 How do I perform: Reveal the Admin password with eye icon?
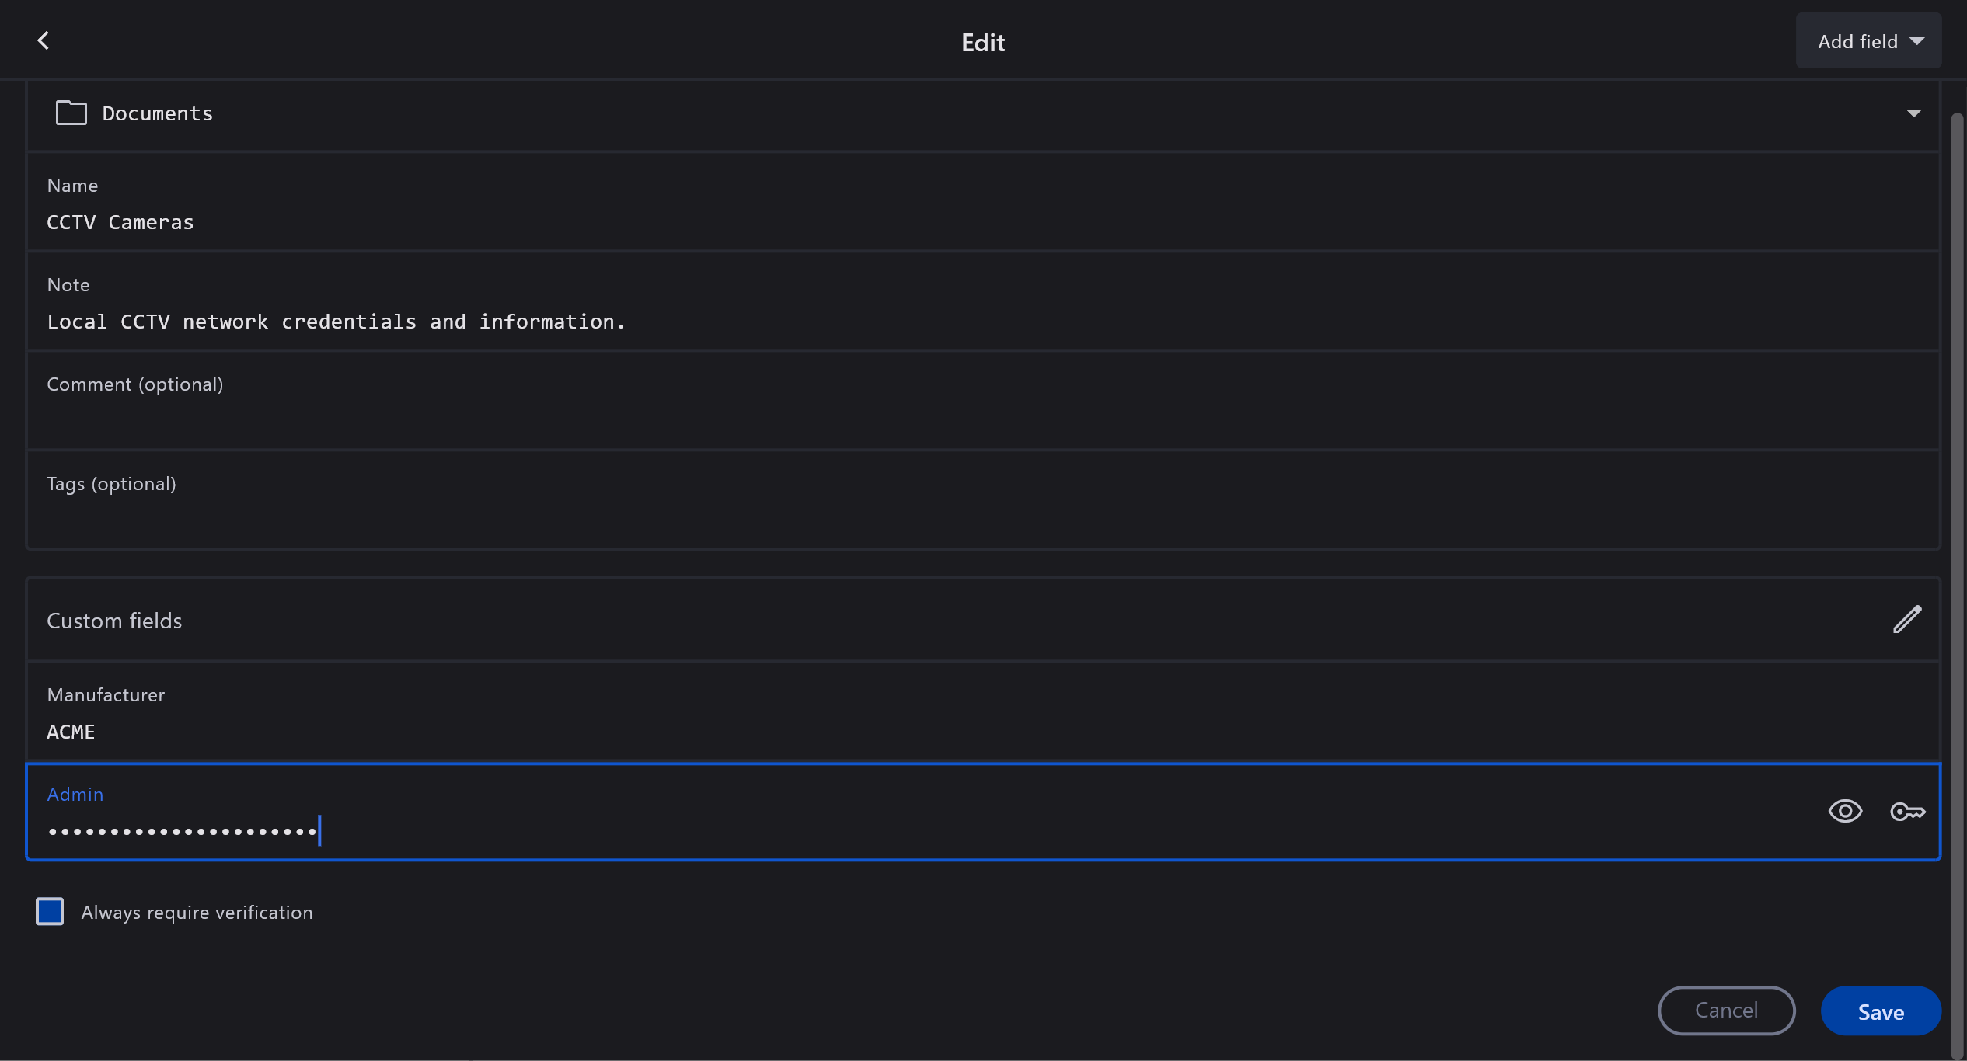1845,812
